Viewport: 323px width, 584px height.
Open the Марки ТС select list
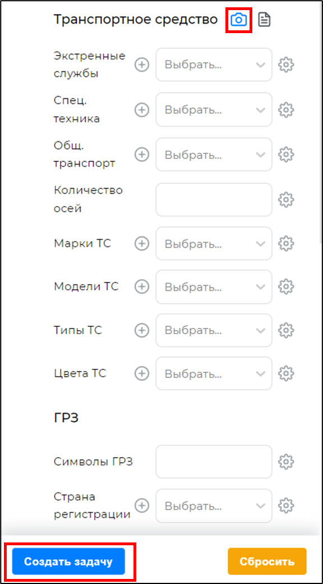pyautogui.click(x=214, y=244)
